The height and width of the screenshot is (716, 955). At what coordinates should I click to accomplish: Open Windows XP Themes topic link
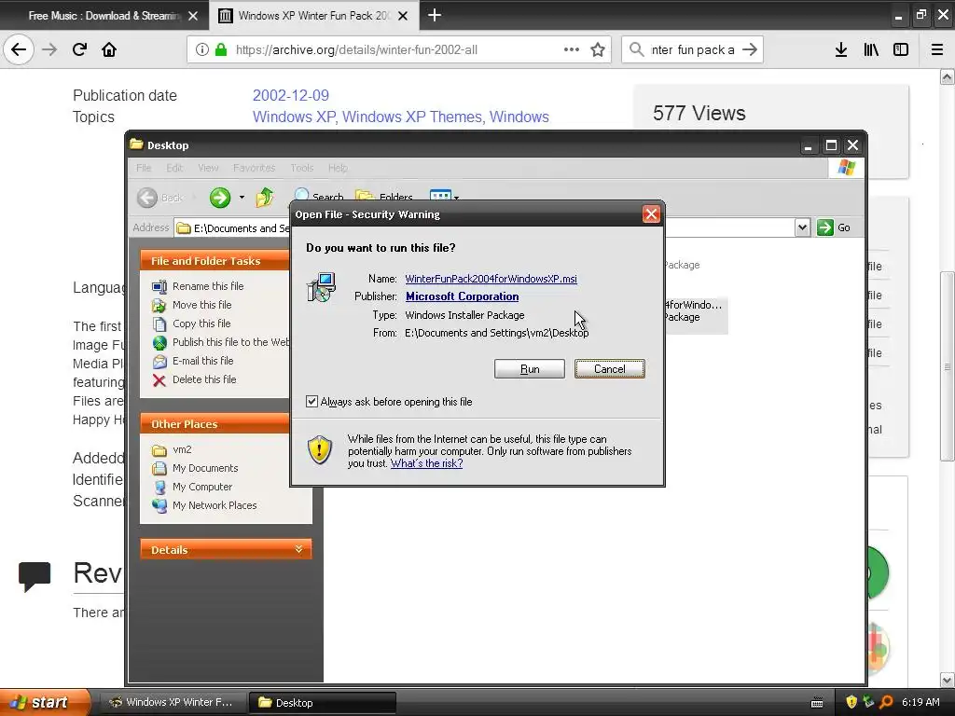point(411,117)
